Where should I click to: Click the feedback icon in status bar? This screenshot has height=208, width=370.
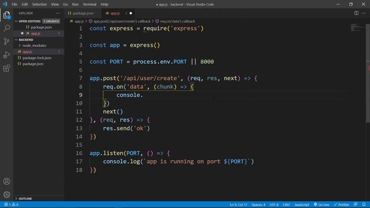(356, 205)
